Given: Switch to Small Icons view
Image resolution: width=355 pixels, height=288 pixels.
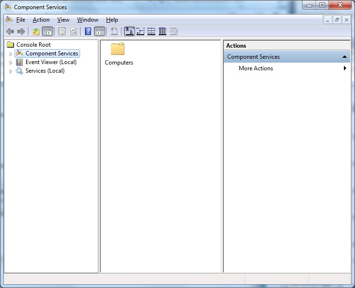Looking at the screenshot, I should tap(140, 31).
